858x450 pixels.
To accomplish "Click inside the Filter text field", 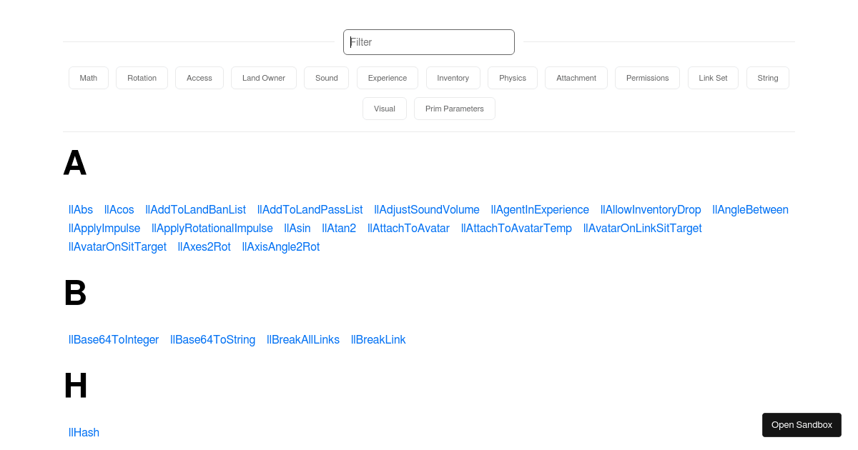I will [x=428, y=42].
